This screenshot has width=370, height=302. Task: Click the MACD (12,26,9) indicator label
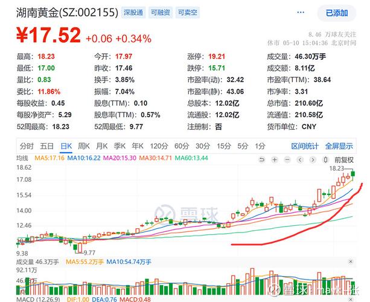38,299
